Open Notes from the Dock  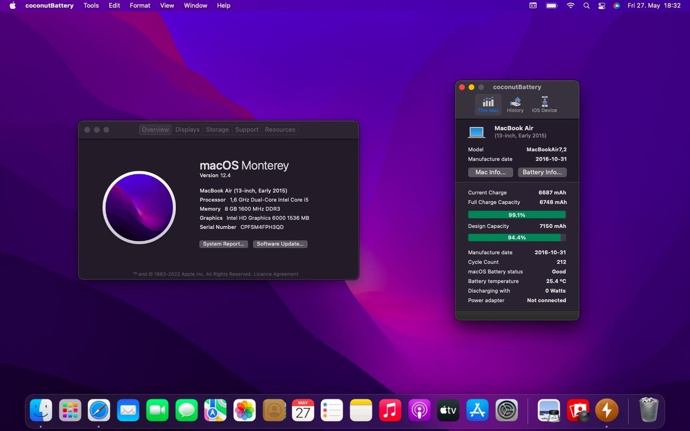pyautogui.click(x=361, y=410)
